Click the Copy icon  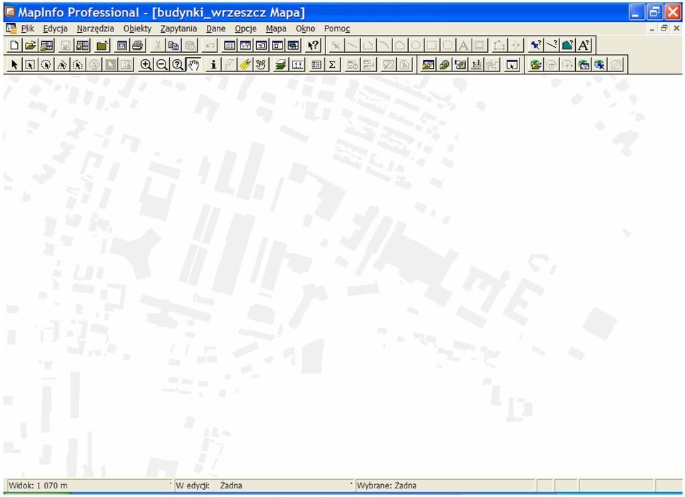(x=174, y=45)
